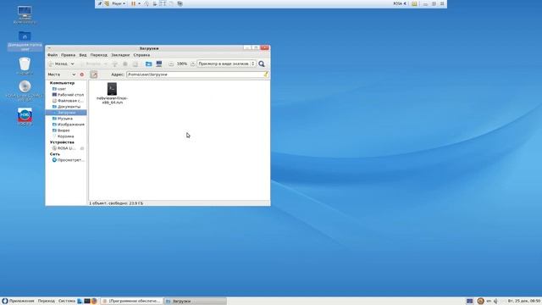Open the Приложения panel menu
This screenshot has height=305, width=542.
click(18, 302)
